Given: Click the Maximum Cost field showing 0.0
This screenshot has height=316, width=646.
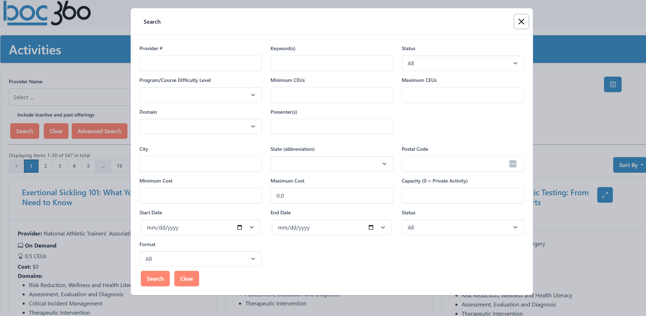Looking at the screenshot, I should [331, 196].
